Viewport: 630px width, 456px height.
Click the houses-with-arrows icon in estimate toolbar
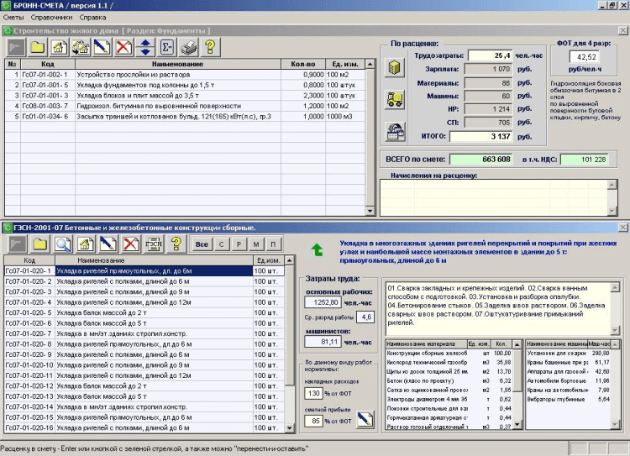pos(81,47)
